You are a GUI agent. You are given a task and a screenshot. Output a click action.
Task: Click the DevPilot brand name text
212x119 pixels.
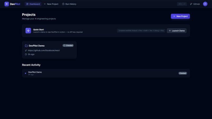click(x=15, y=4)
